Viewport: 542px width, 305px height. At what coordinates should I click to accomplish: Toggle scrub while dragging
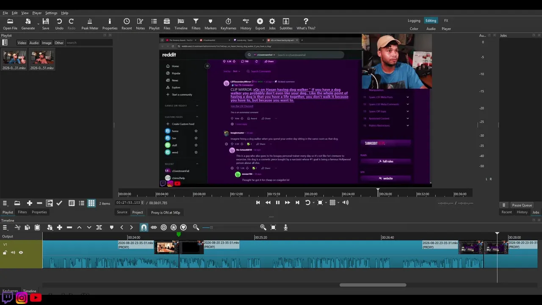point(154,227)
